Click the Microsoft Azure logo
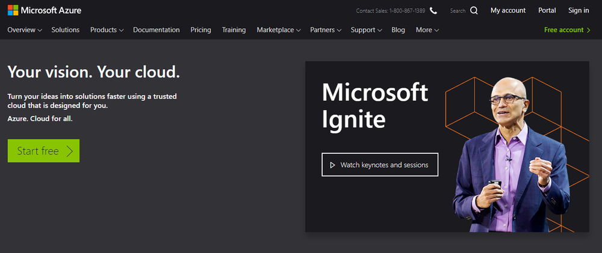The image size is (602, 253). [x=44, y=10]
